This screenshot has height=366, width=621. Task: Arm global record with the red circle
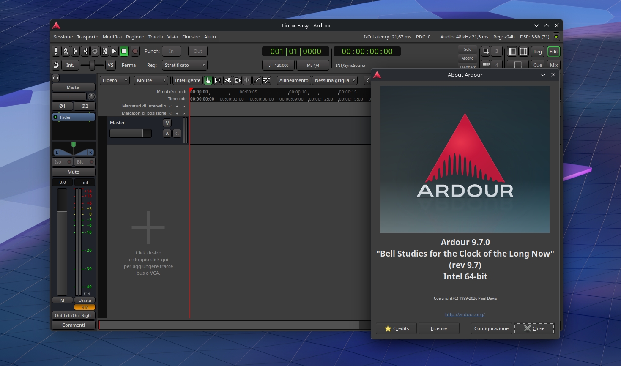(x=135, y=51)
